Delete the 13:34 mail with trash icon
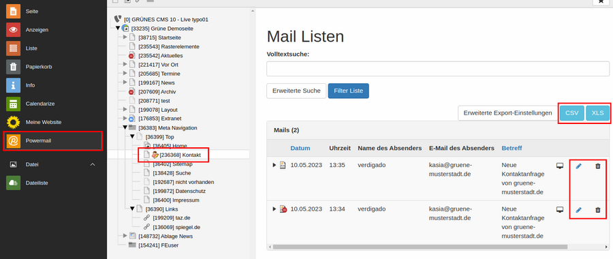Image resolution: width=613 pixels, height=259 pixels. pos(597,210)
